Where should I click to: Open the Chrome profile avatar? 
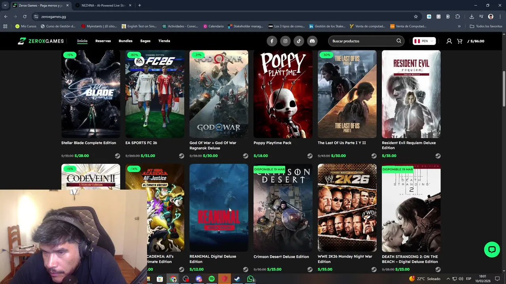click(x=491, y=17)
